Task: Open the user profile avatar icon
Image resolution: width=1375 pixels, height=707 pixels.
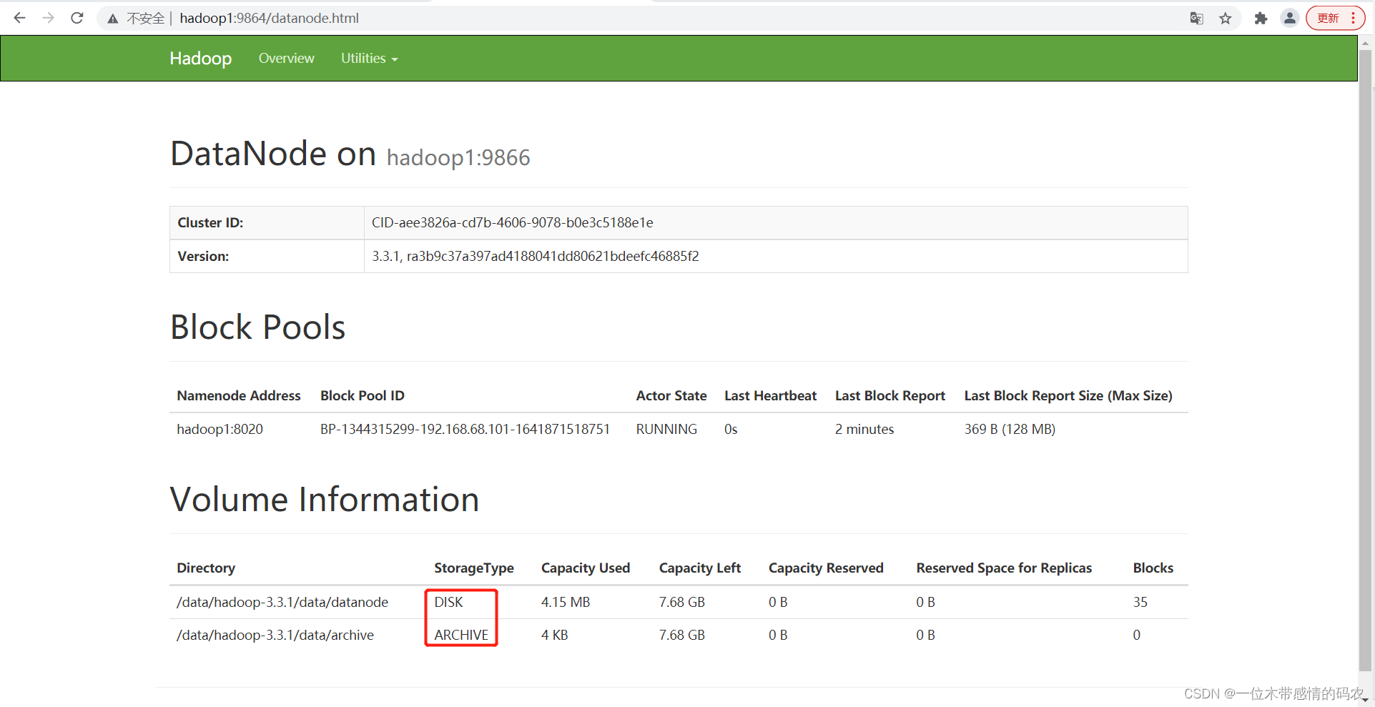Action: 1289,19
